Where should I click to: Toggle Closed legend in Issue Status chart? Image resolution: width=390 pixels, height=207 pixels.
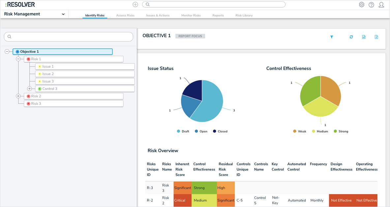click(x=220, y=131)
